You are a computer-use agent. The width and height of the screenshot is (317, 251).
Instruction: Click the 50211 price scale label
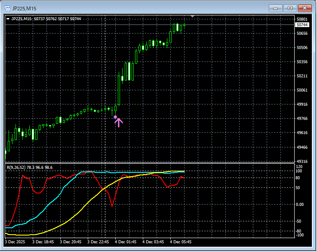[302, 76]
